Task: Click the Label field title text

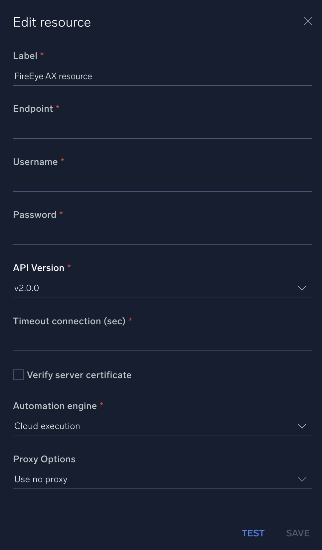Action: pyautogui.click(x=25, y=56)
